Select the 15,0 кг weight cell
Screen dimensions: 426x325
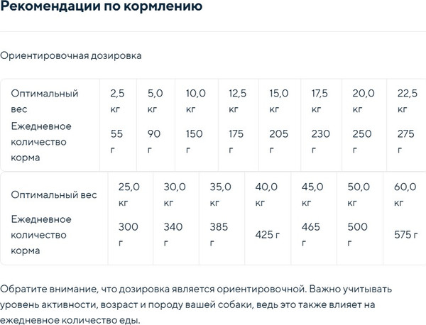tap(278, 101)
